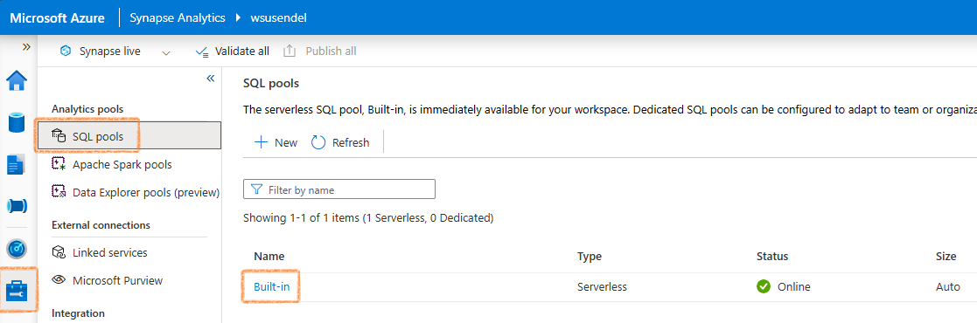Click Synapse Analytics breadcrumb in header
Viewport: 977px width, 323px height.
(x=177, y=17)
